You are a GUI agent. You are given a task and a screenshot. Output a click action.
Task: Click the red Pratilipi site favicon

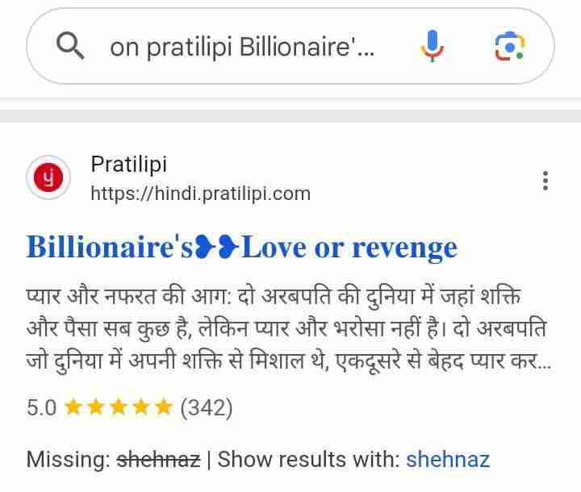pos(48,177)
